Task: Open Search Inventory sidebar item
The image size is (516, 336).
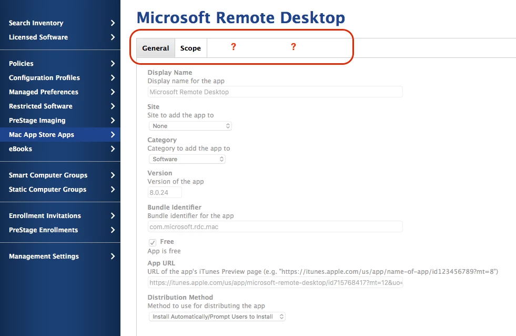Action: click(x=60, y=23)
